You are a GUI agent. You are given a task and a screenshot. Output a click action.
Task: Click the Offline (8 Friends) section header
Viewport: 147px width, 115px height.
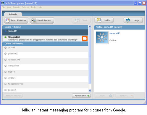(x=45, y=44)
